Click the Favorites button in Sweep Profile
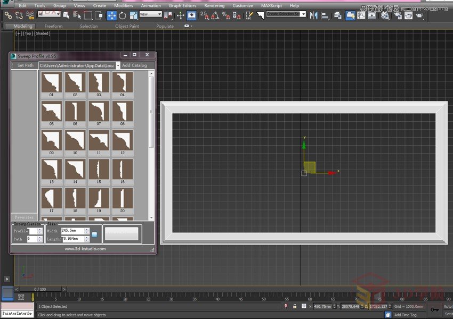 25,217
